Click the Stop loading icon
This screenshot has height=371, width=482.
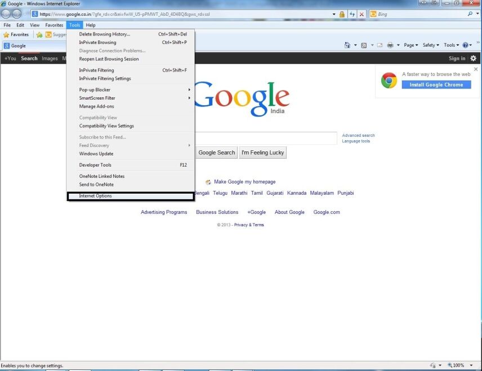pos(361,14)
